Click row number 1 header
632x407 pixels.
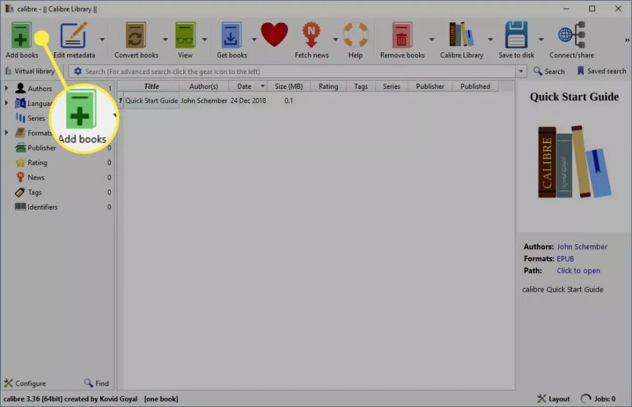pos(120,101)
